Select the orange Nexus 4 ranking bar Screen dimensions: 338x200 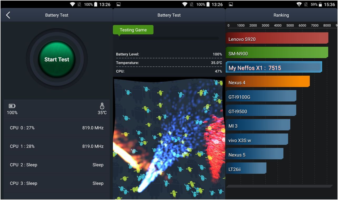[x=267, y=82]
